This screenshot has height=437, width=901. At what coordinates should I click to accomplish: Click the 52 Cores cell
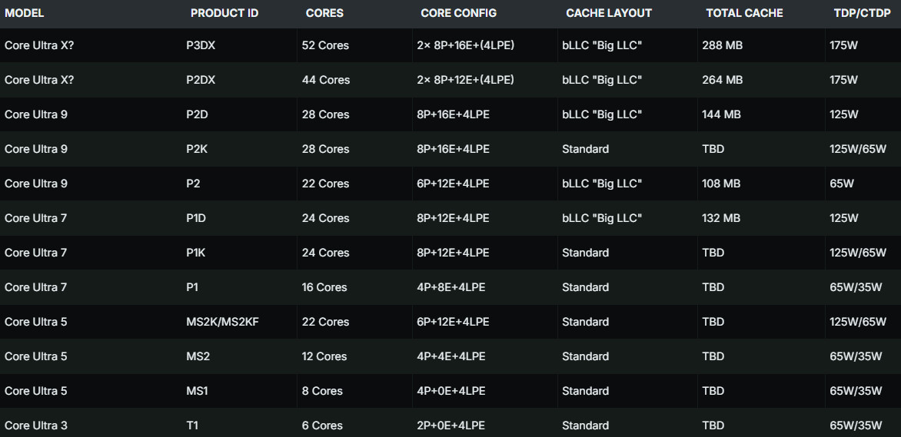tap(325, 45)
